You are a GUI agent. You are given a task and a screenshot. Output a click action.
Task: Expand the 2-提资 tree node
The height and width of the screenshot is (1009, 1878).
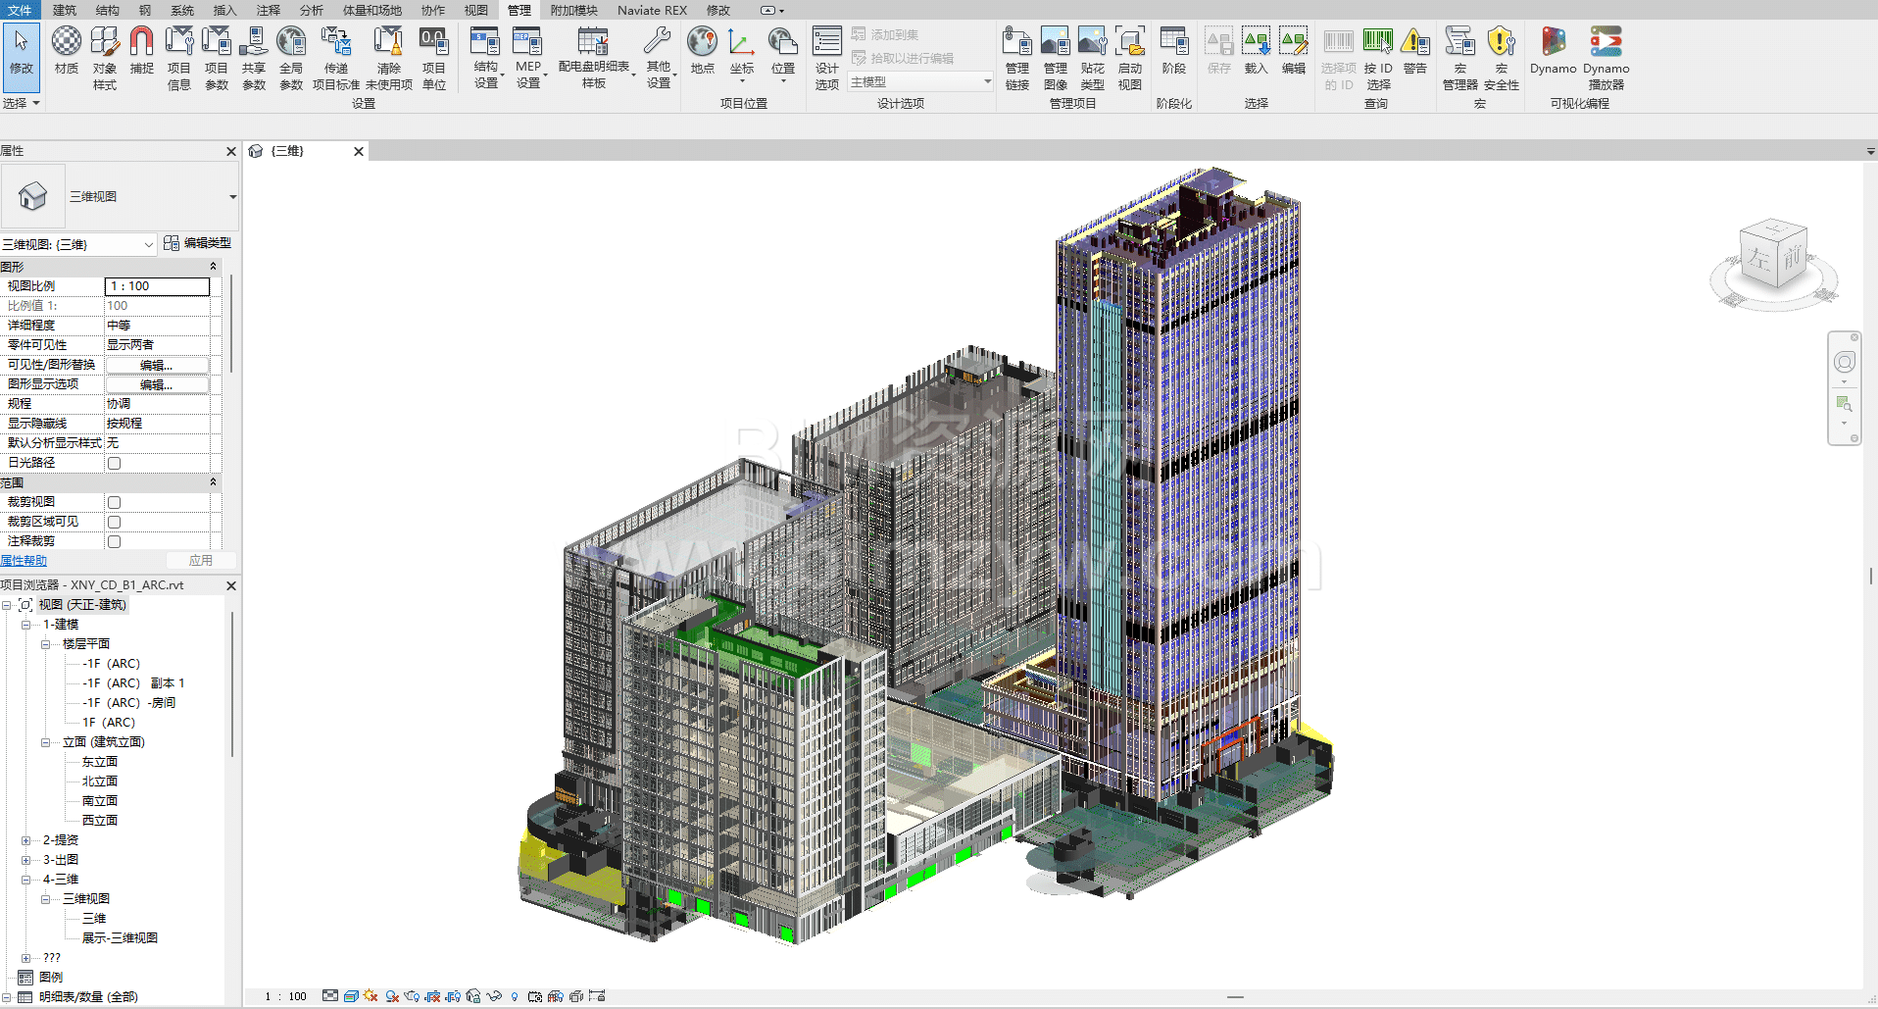click(x=25, y=840)
